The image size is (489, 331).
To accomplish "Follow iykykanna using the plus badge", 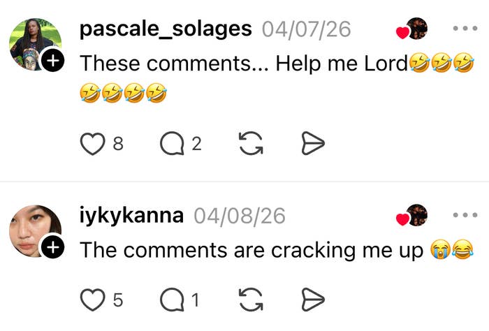I will [x=53, y=247].
